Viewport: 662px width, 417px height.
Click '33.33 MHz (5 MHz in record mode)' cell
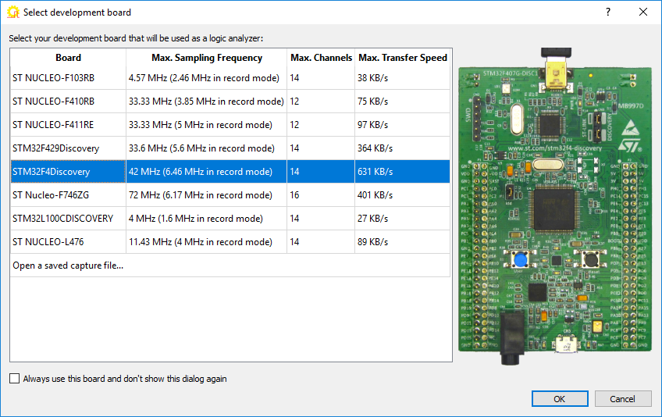click(x=206, y=125)
